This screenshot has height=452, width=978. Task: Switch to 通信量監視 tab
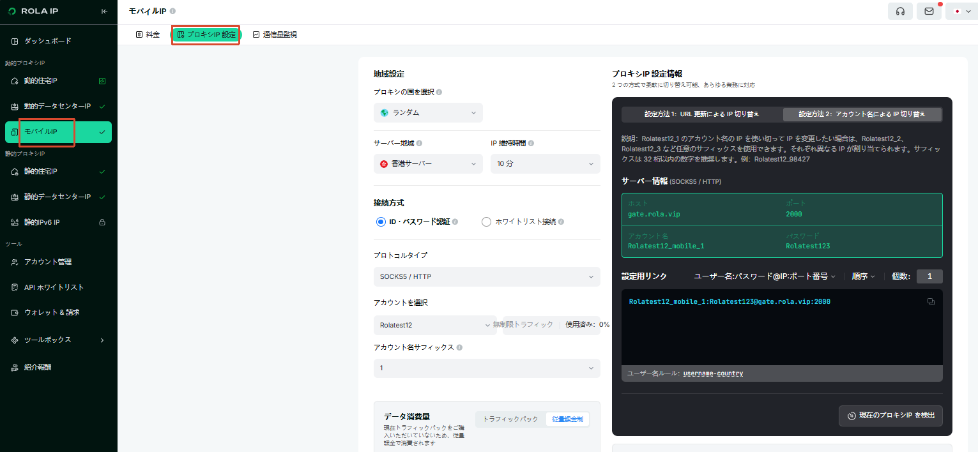point(275,34)
